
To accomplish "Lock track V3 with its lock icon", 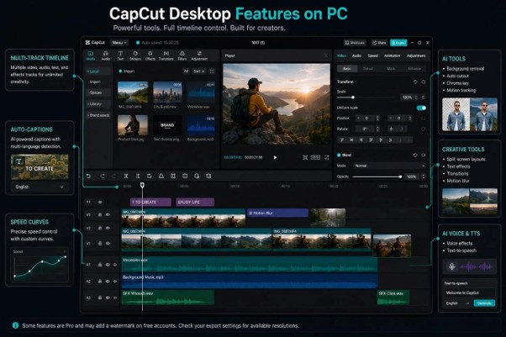I will pos(100,214).
